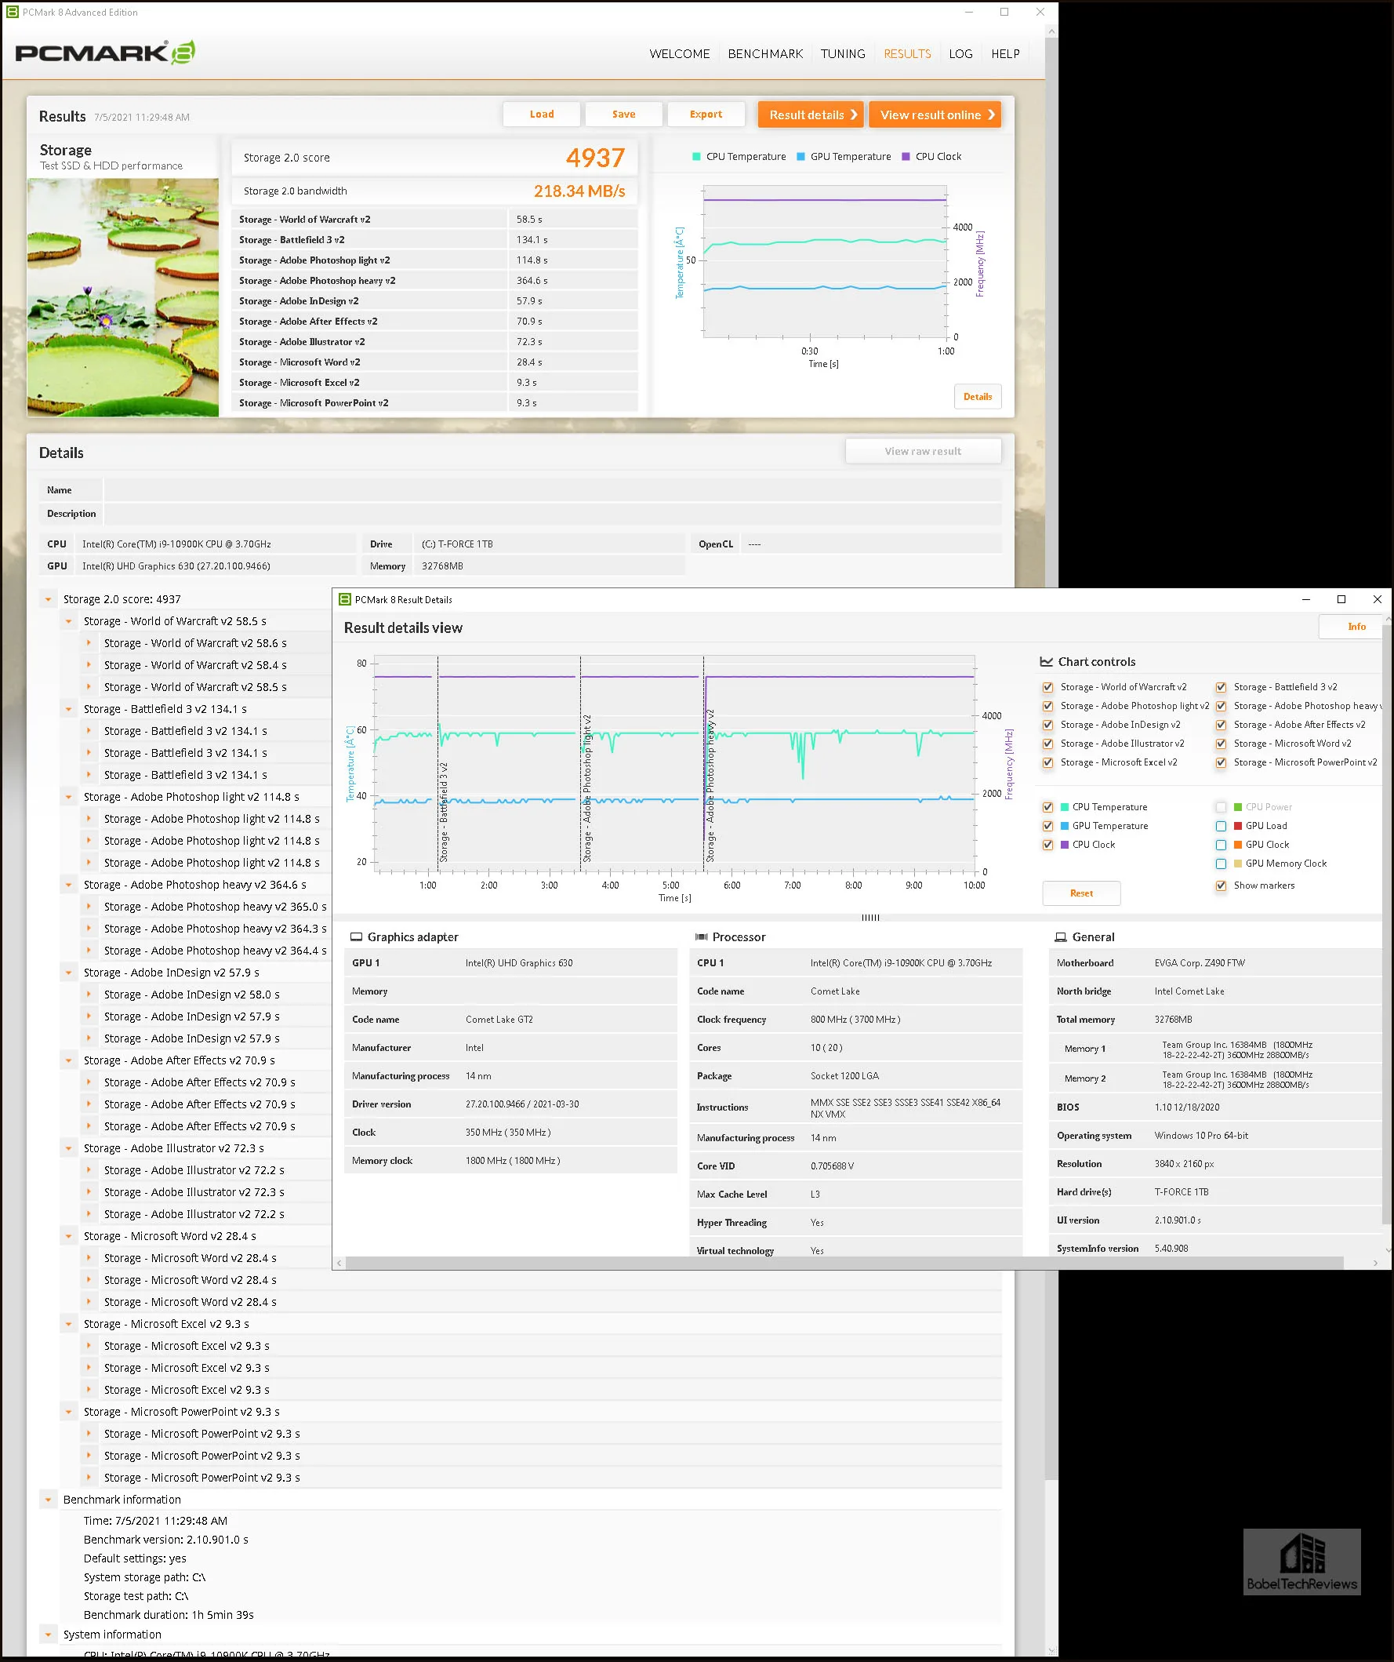
Task: Click the PCMark 8 Result Details window icon
Action: 344,599
